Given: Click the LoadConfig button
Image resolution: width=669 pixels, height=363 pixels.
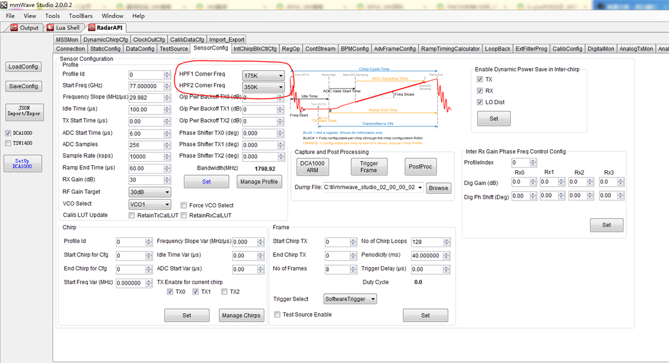Looking at the screenshot, I should [23, 66].
